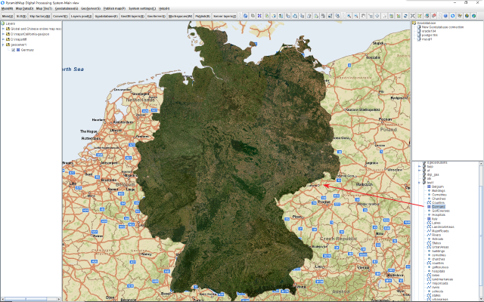Select the zoom in magnifier tool

349,16
